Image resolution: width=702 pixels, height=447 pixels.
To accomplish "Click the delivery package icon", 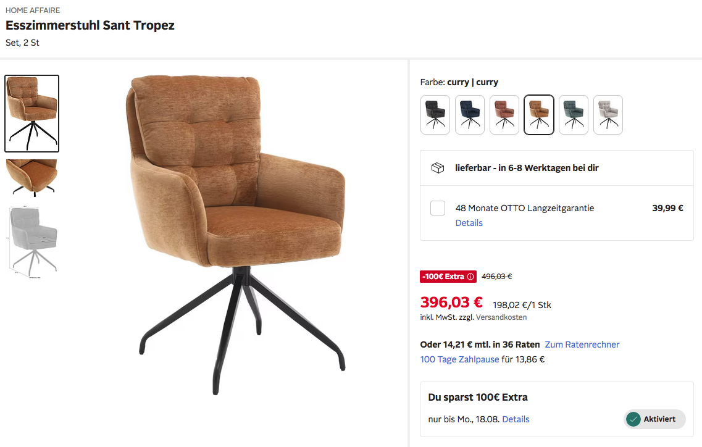I will click(437, 168).
